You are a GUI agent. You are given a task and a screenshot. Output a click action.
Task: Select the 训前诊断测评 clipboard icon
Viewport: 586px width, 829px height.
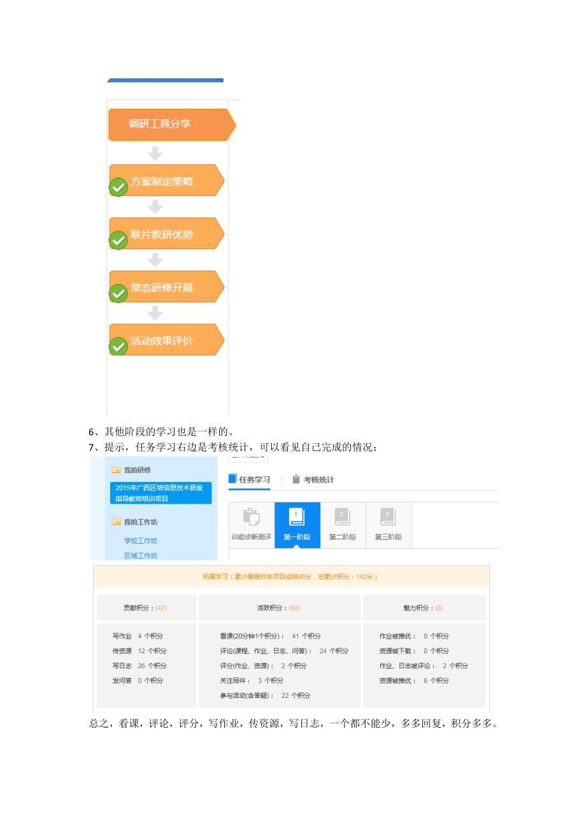point(251,516)
